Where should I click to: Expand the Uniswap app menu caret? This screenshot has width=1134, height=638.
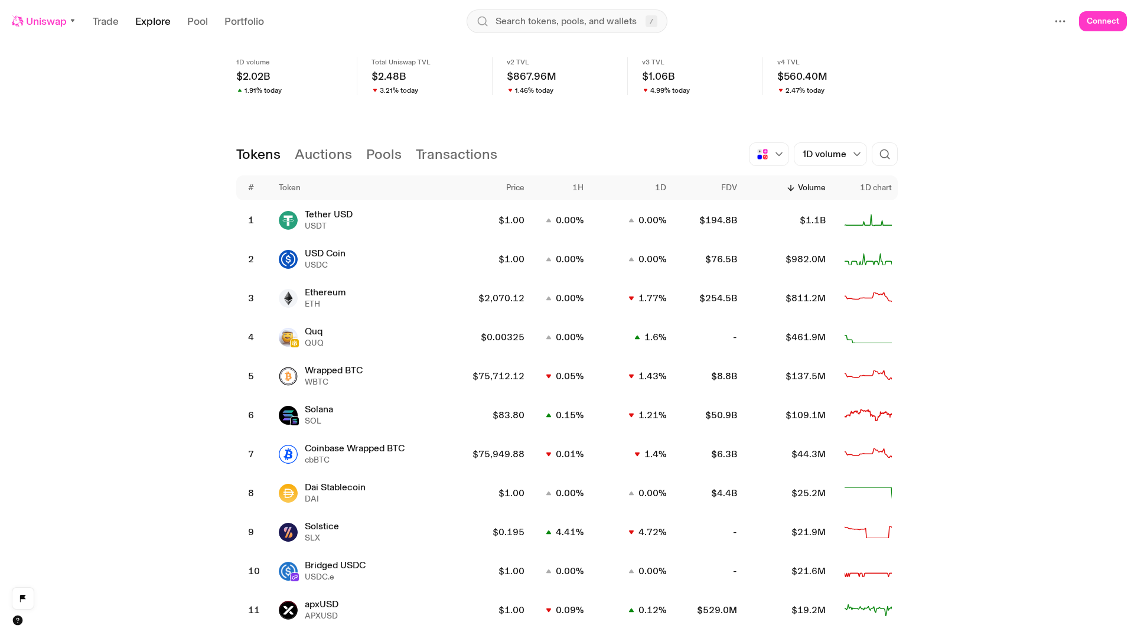pyautogui.click(x=73, y=21)
